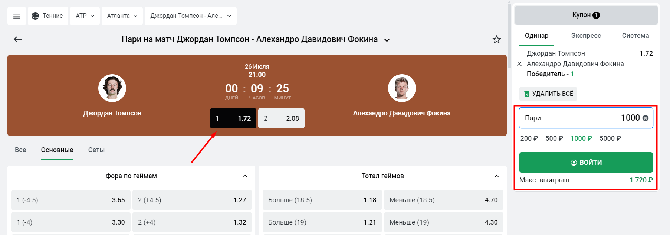Remove the bet using the X icon
The width and height of the screenshot is (670, 235).
(x=519, y=64)
